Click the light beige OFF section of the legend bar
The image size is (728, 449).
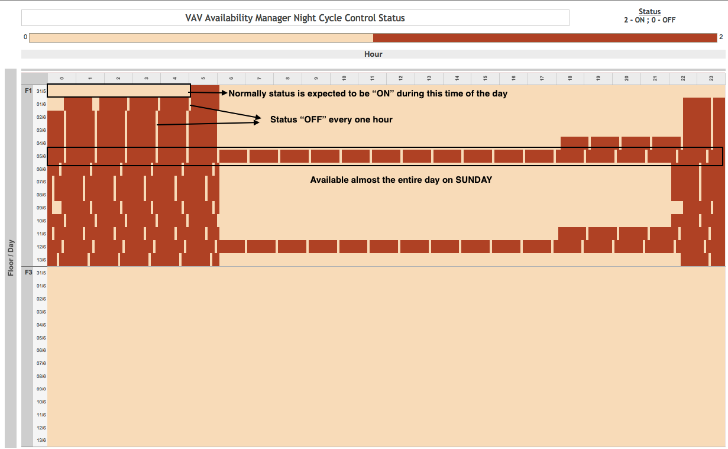201,38
